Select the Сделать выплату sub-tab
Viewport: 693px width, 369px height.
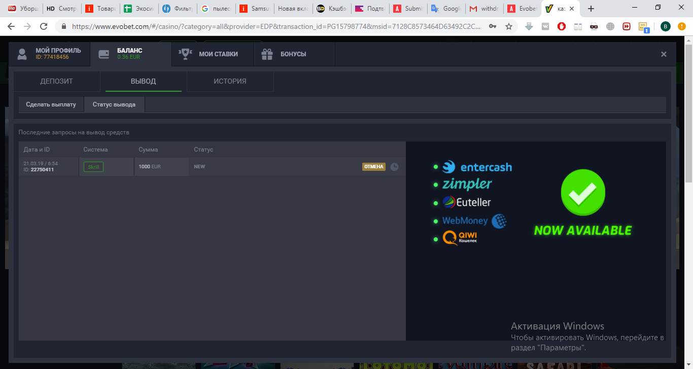[51, 104]
